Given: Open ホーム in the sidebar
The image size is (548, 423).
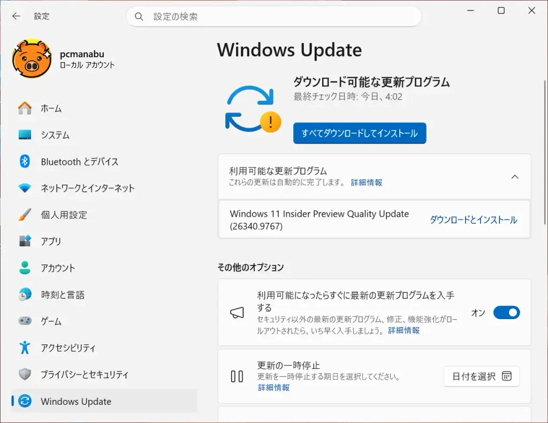Looking at the screenshot, I should click(104, 108).
